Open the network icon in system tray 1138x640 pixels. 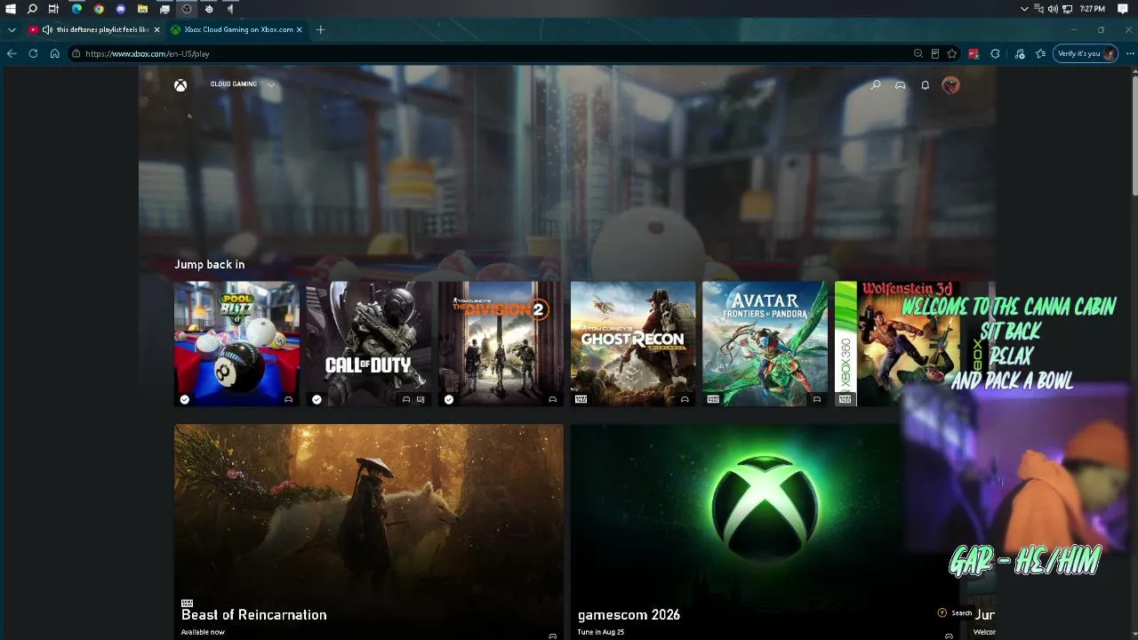[1067, 9]
